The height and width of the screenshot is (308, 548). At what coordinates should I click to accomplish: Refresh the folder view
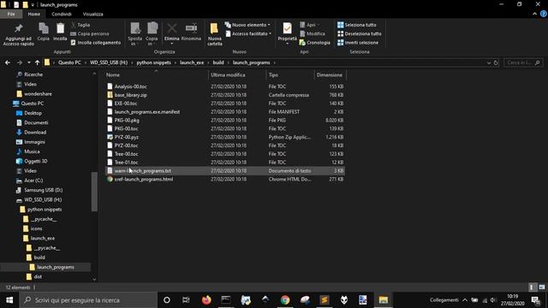[x=496, y=62]
